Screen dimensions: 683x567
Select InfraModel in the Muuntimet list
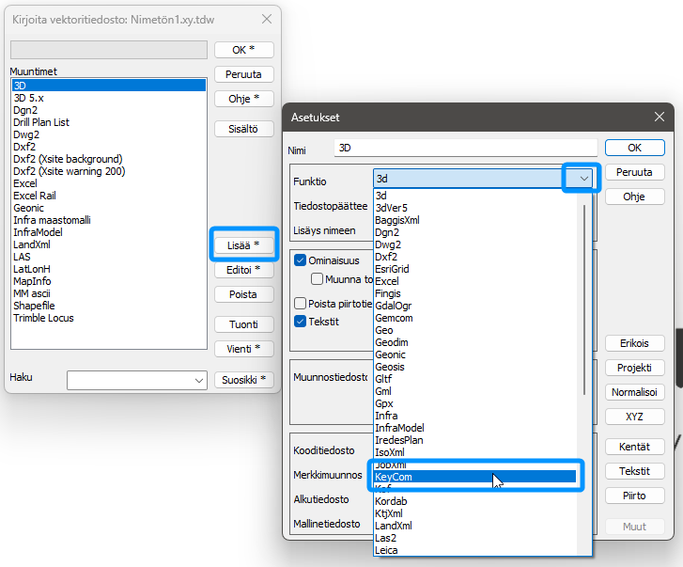[39, 232]
